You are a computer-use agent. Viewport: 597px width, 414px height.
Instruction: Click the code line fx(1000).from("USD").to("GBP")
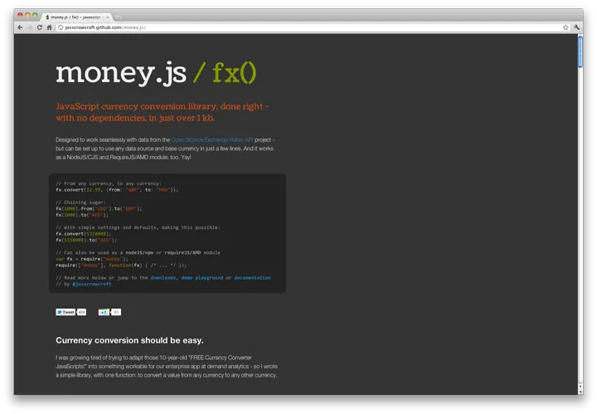point(99,209)
